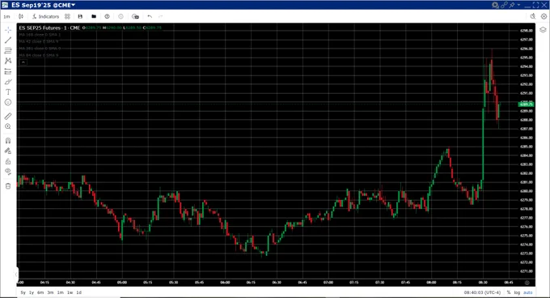
Task: Toggle lock all drawing tools
Action: coord(8,161)
